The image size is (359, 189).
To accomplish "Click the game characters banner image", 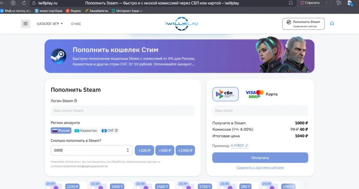I will coord(282,55).
